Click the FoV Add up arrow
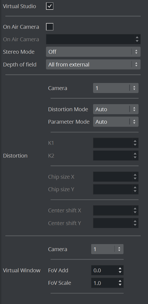 pos(120,268)
